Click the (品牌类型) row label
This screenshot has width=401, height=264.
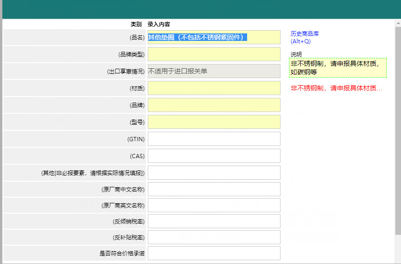[x=131, y=55]
